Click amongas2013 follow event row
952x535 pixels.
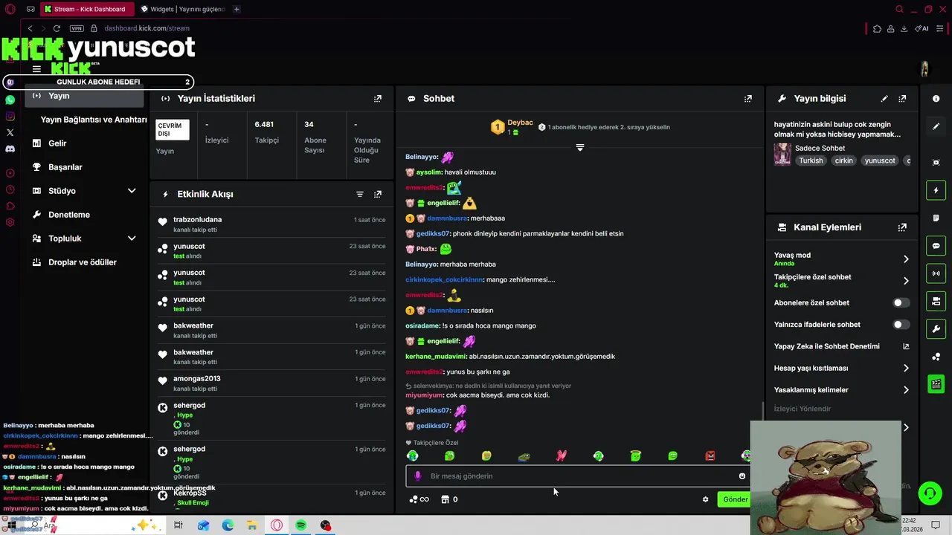point(271,383)
